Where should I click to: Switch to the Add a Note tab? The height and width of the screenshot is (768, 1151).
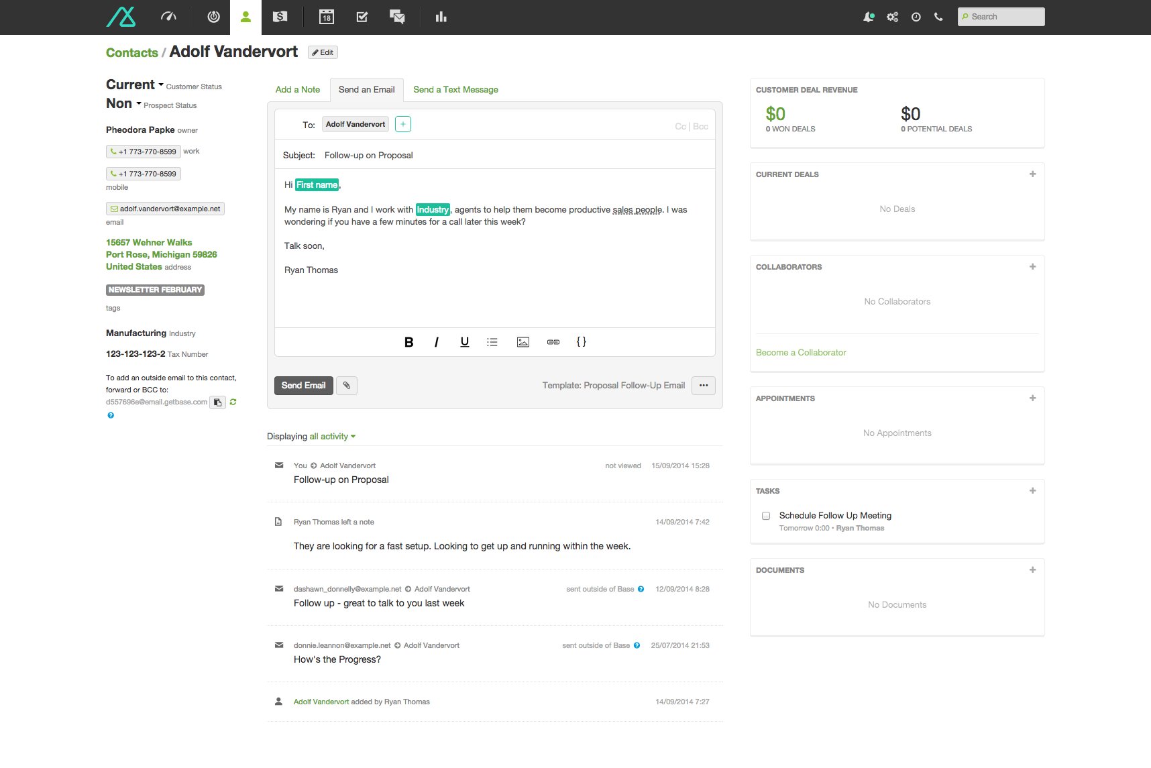click(297, 89)
